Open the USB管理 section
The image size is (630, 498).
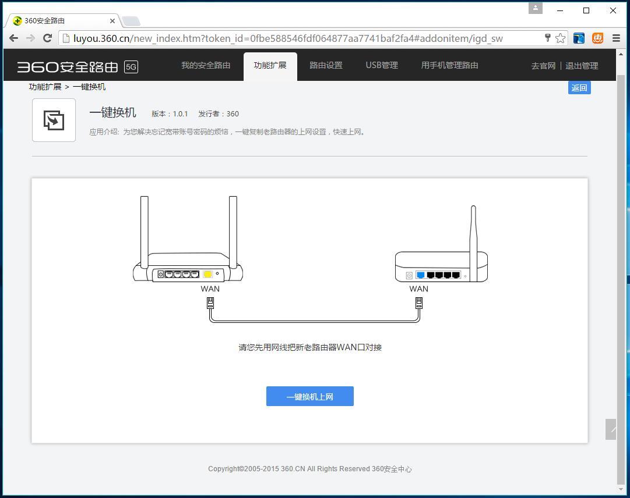[x=382, y=65]
